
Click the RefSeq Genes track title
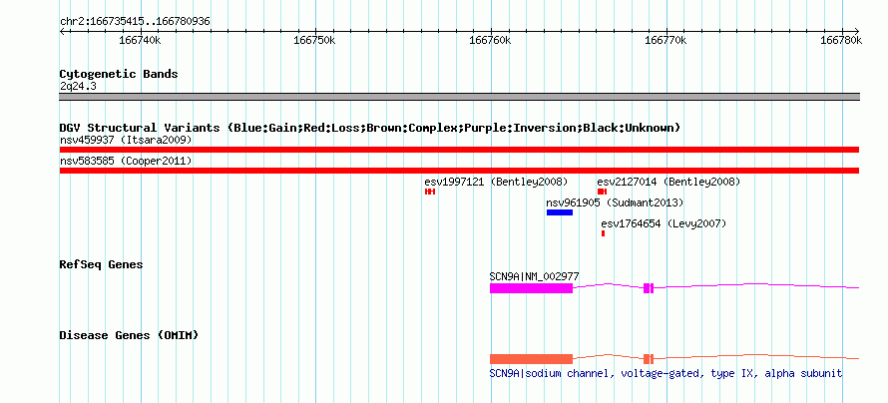pyautogui.click(x=102, y=264)
